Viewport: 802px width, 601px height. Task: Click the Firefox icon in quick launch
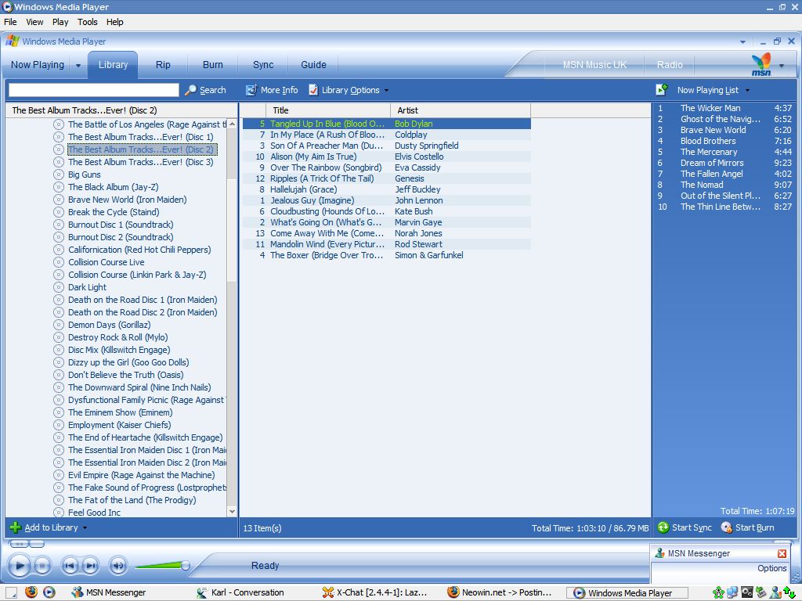pos(31,592)
